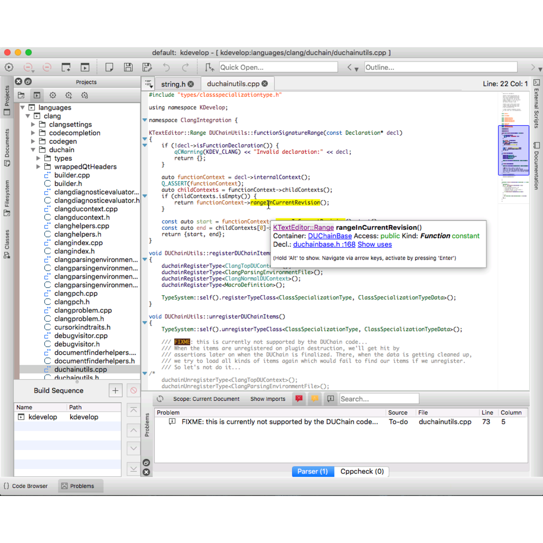
Task: Click the Save As toolbar icon
Action: click(147, 67)
